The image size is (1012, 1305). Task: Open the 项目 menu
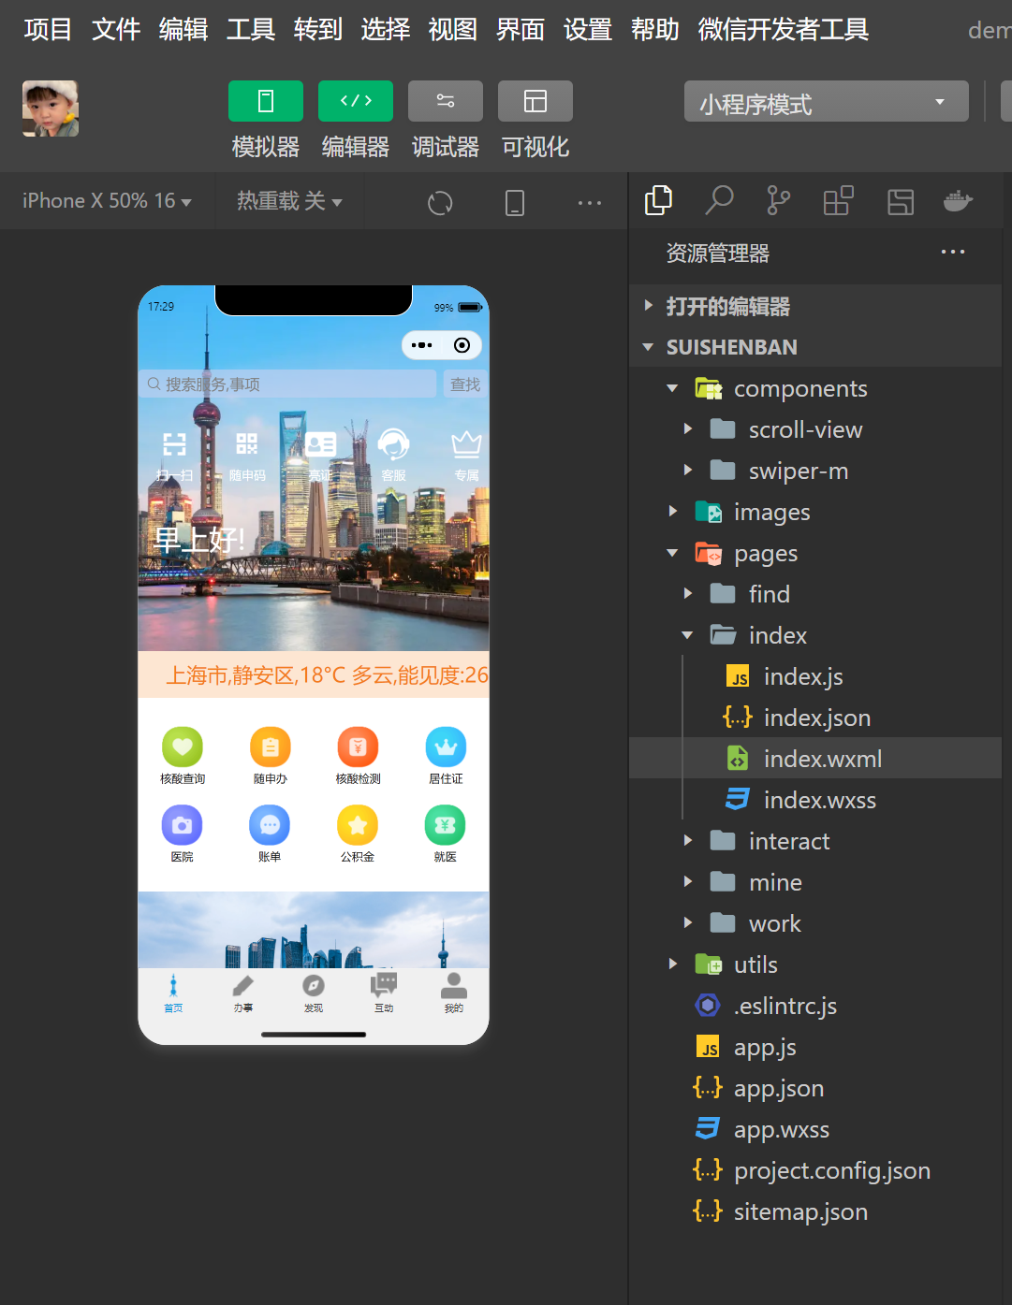click(x=48, y=29)
